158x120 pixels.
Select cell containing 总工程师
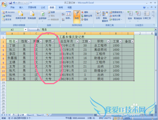point(100,45)
